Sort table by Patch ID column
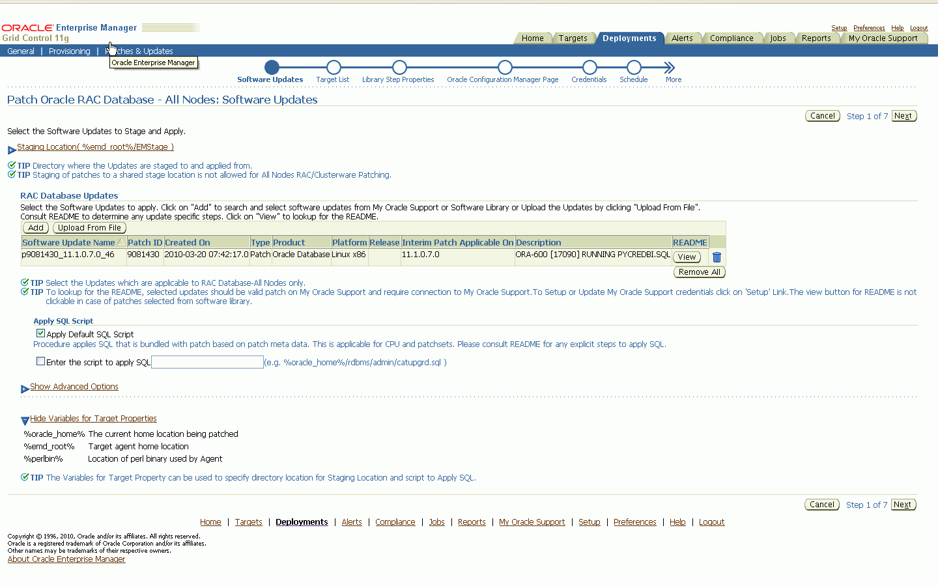 click(x=145, y=242)
